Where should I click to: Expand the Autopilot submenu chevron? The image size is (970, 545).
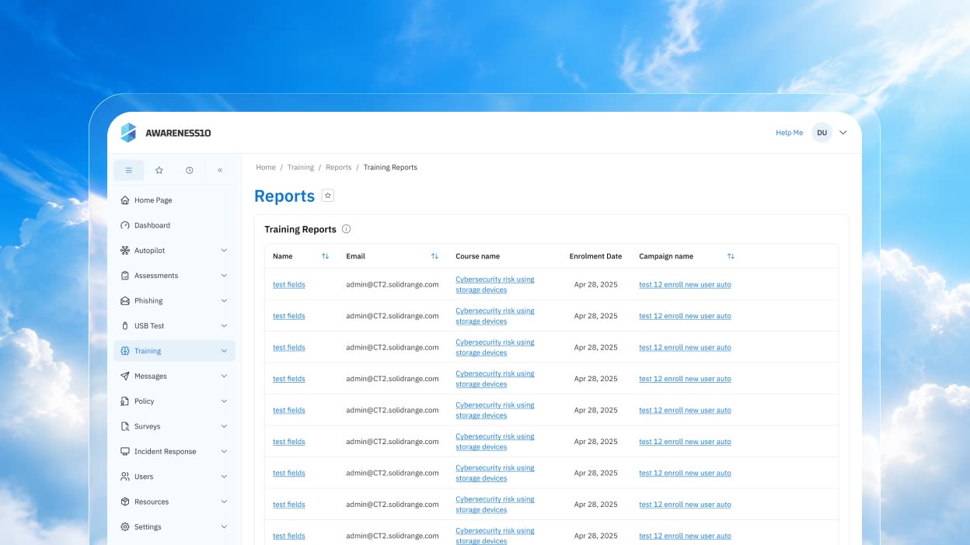[x=224, y=251]
